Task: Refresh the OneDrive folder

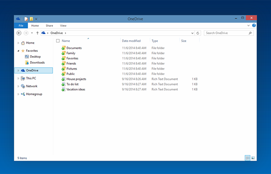Action: pos(198,33)
